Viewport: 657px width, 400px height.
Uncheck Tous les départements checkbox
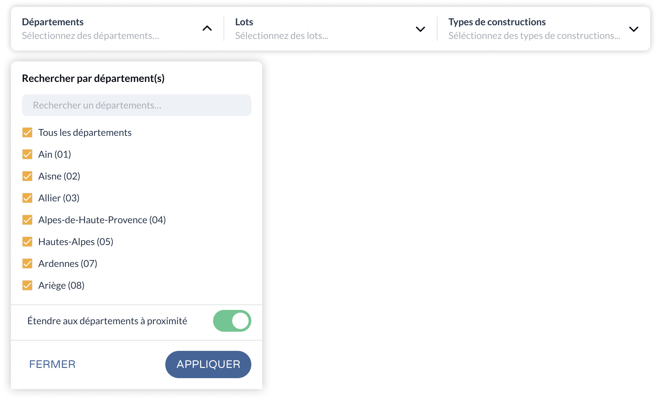pos(27,132)
